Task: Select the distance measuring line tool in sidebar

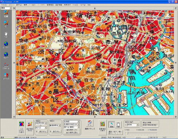Action: (6, 65)
